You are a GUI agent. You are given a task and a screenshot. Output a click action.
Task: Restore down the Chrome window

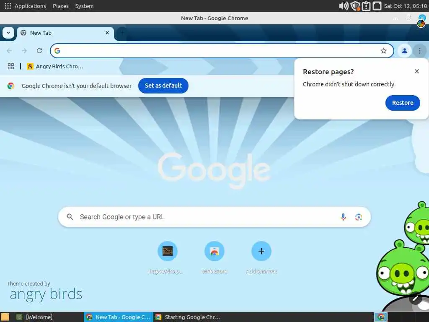[x=408, y=18]
